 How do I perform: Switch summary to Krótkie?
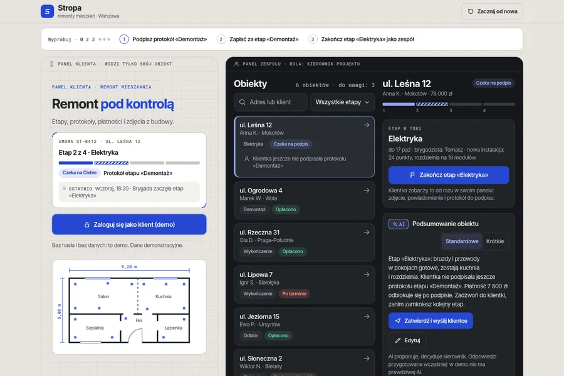coord(495,241)
